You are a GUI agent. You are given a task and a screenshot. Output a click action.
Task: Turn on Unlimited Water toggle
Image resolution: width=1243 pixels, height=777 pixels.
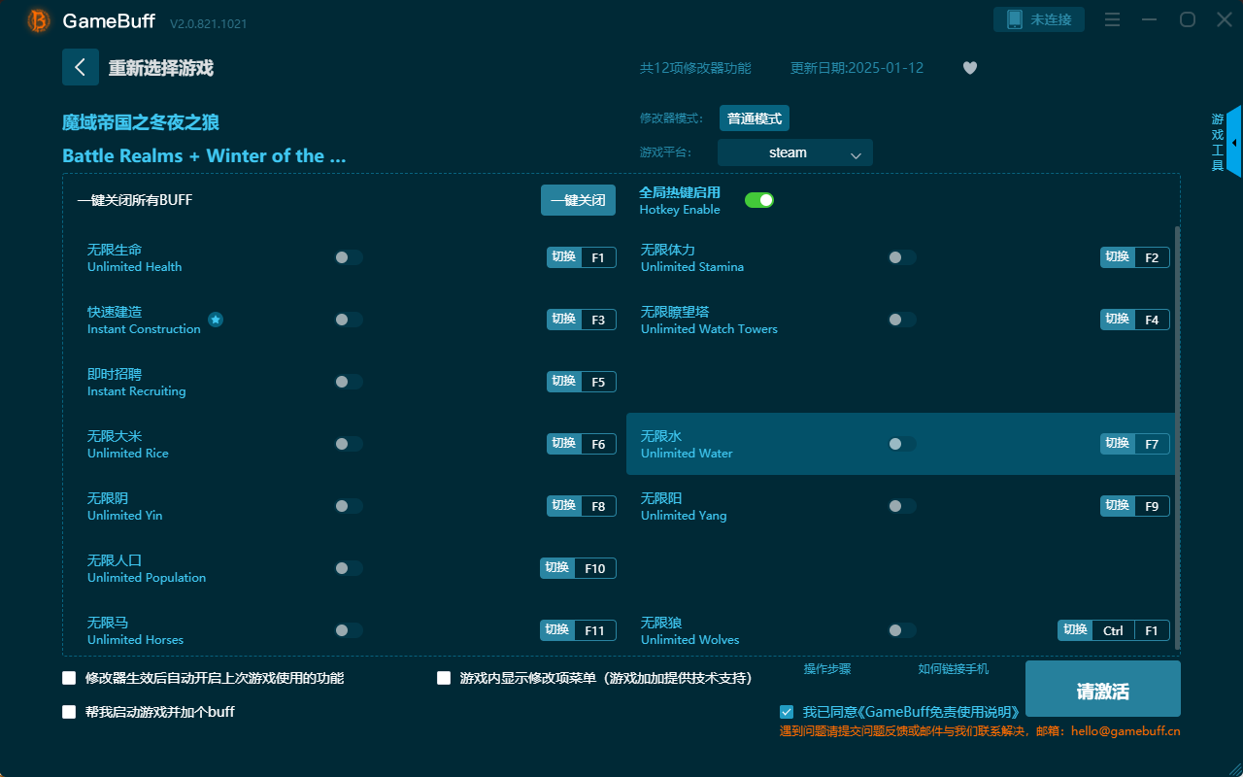pyautogui.click(x=901, y=444)
